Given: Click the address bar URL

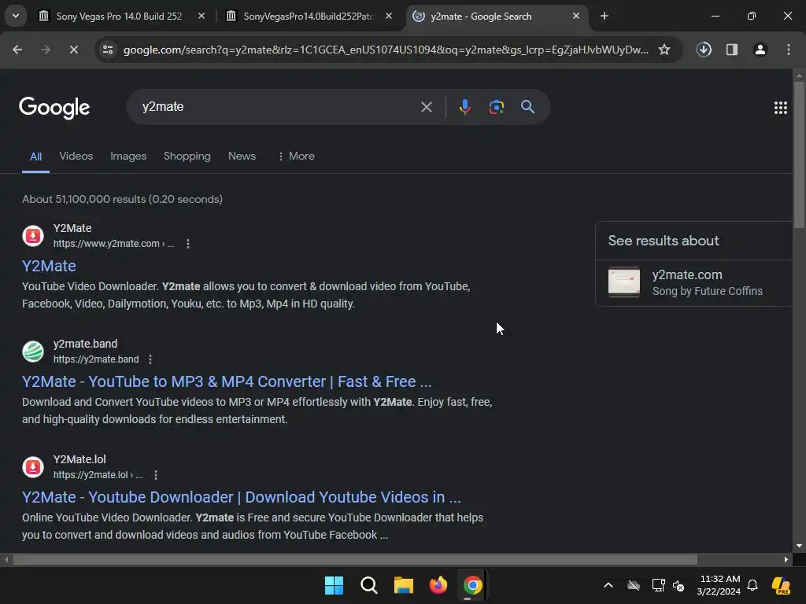Looking at the screenshot, I should (386, 50).
